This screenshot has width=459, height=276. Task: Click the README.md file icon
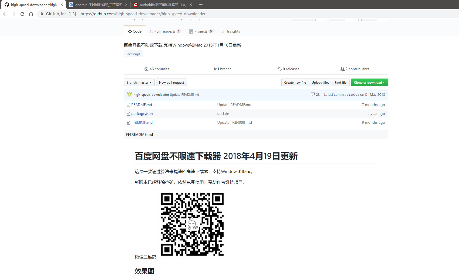128,105
